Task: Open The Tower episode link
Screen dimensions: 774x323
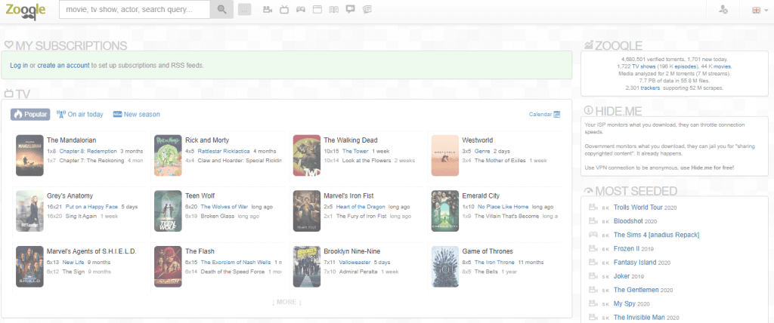Action: coord(355,152)
